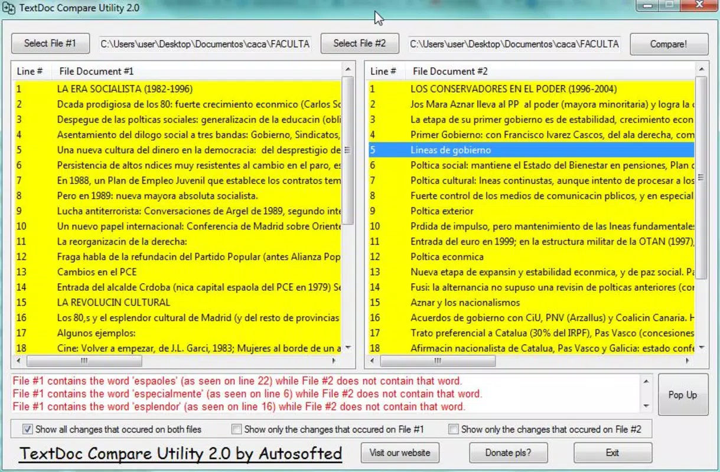Minimize the TextDoc Compare Utility window
This screenshot has width=720, height=472.
click(x=649, y=5)
